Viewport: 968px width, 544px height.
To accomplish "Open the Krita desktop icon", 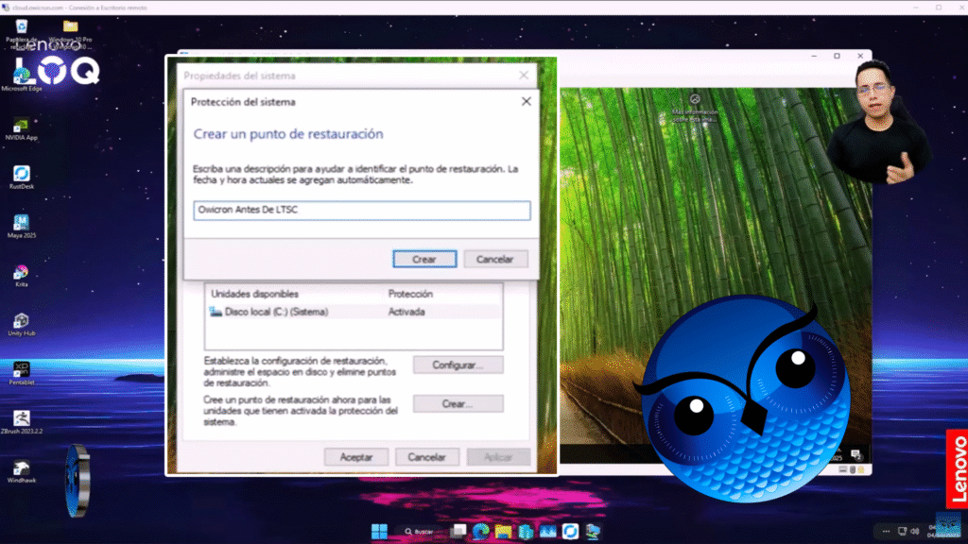I will click(21, 273).
